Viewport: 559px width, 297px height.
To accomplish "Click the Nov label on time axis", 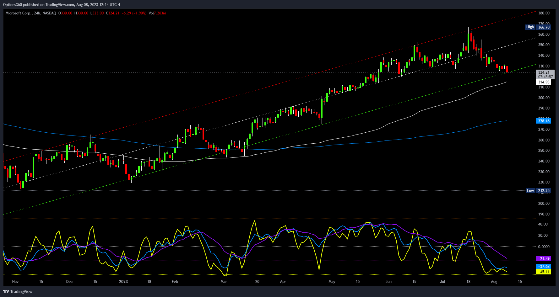I will [15, 282].
